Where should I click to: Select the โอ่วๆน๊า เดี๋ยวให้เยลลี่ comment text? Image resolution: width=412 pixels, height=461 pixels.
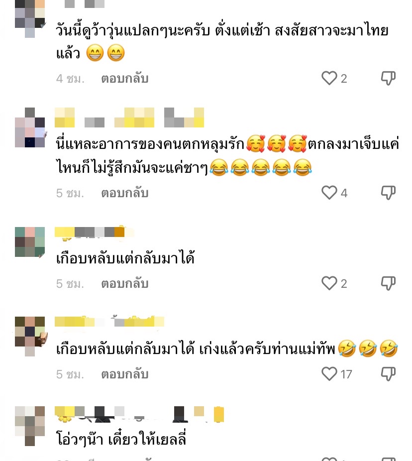click(121, 439)
